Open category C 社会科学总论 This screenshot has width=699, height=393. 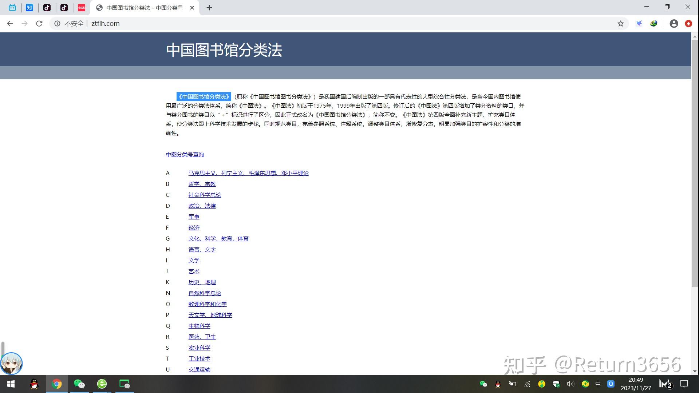205,195
